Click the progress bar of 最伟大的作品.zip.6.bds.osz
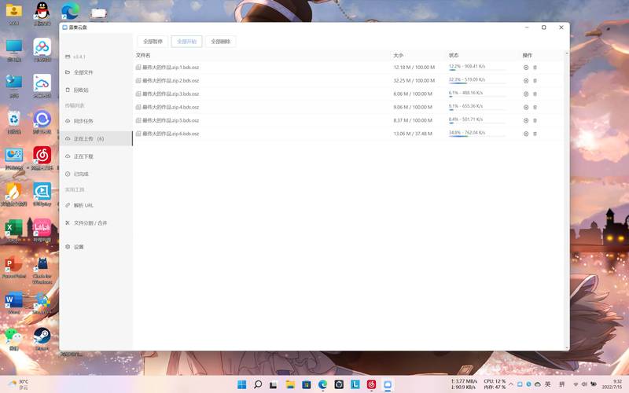Screen dimensions: 629x393 pos(476,138)
